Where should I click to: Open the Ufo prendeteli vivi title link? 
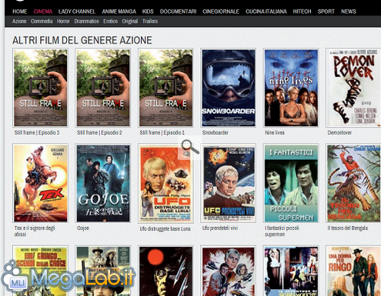(220, 228)
